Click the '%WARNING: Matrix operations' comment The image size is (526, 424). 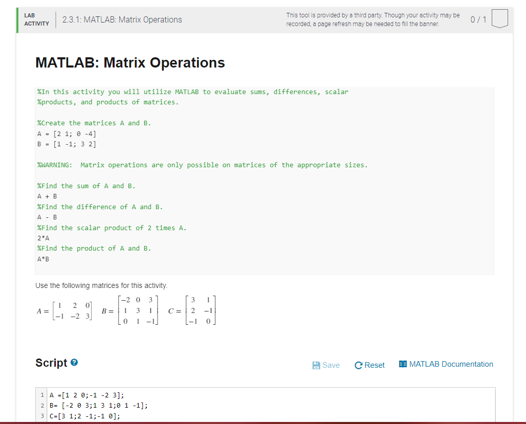pyautogui.click(x=202, y=165)
